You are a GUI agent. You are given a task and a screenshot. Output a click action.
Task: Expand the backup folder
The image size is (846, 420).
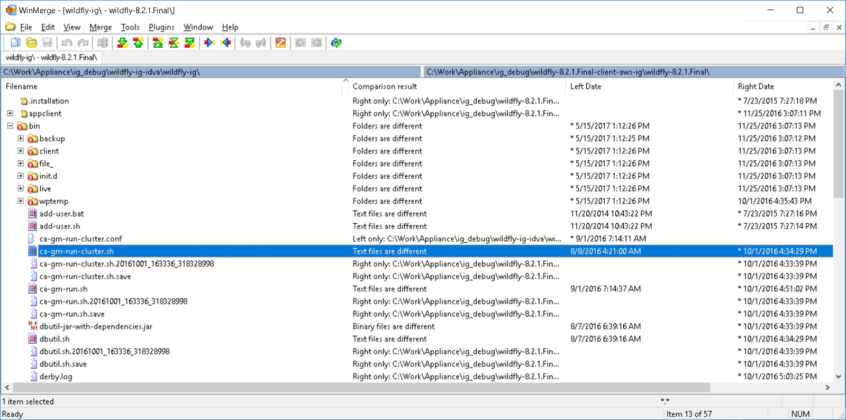(x=21, y=139)
